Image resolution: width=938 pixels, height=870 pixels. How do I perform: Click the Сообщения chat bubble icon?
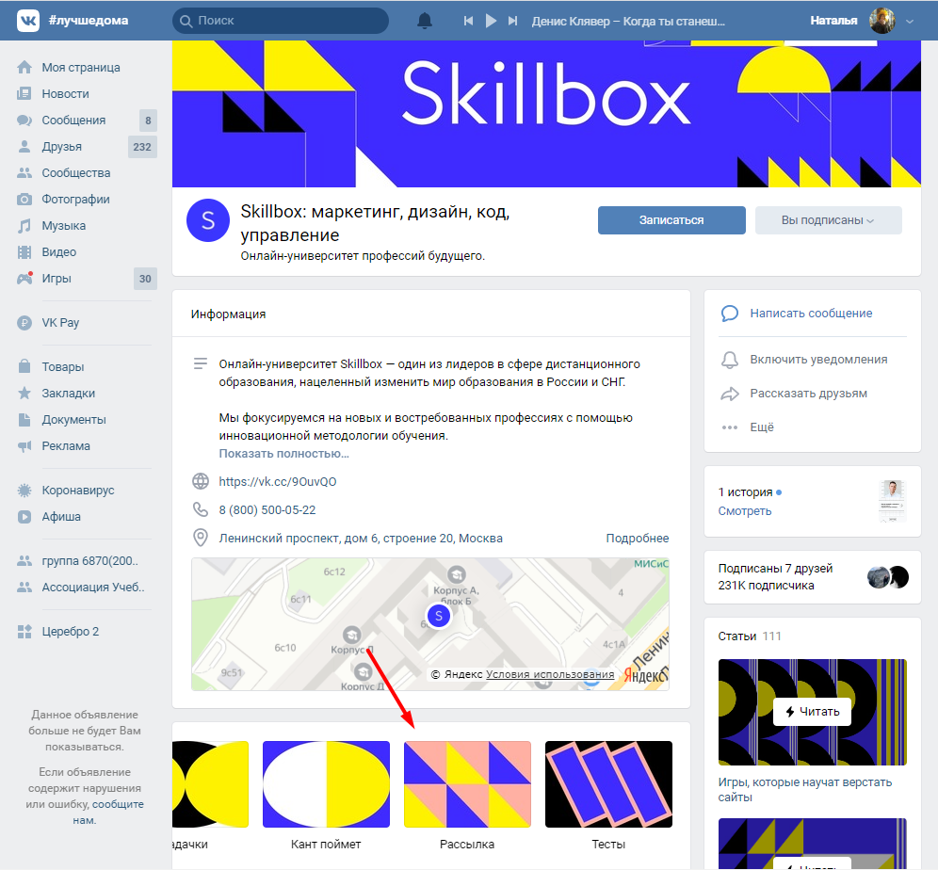[24, 121]
